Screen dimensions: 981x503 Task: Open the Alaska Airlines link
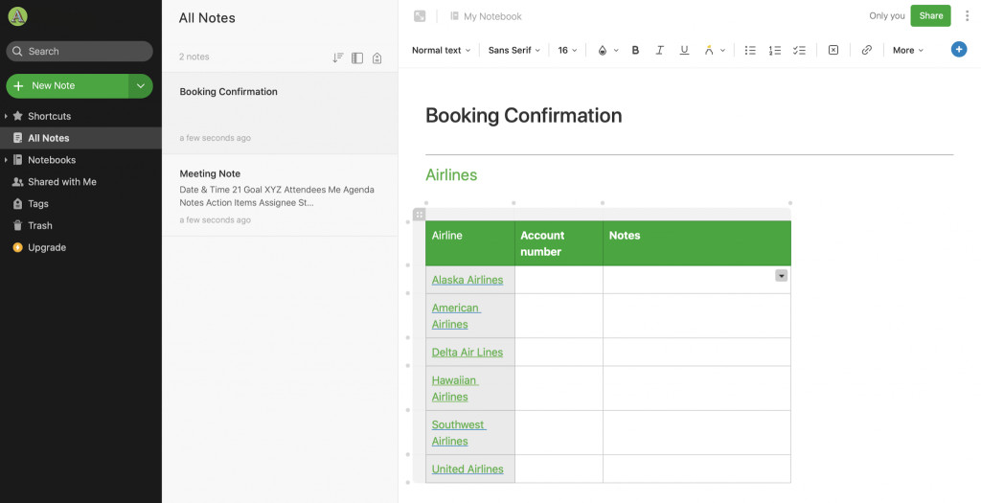[468, 280]
